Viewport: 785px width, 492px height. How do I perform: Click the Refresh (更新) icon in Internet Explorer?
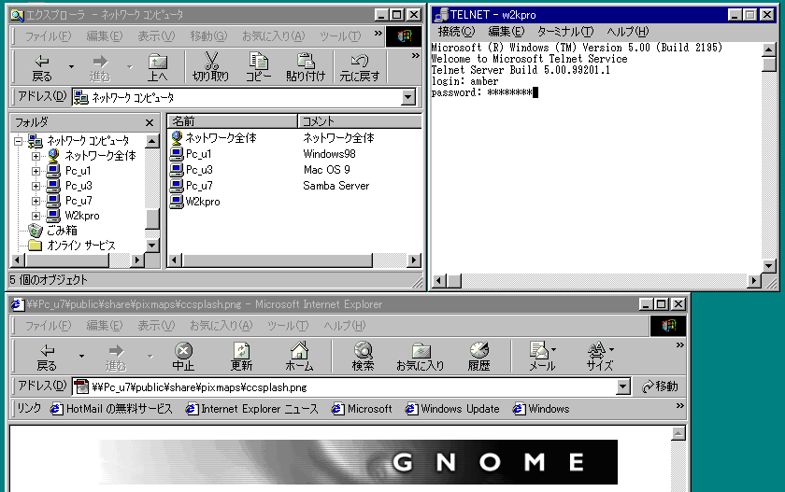pyautogui.click(x=241, y=350)
